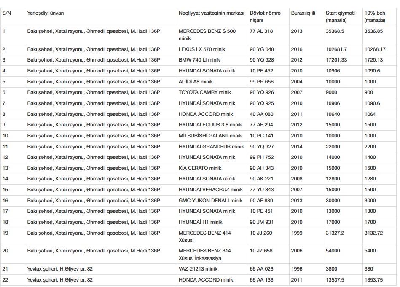The image size is (400, 287).
Task: Select the GMC YUKON DENALİ minik cell
Action: tap(211, 201)
